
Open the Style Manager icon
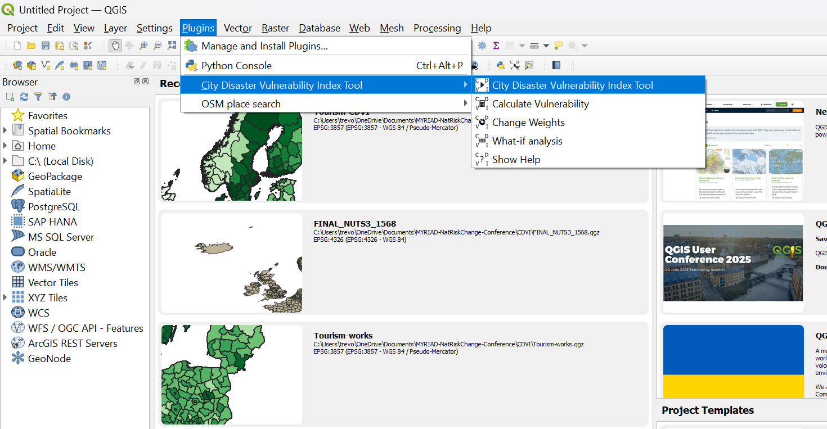click(88, 46)
